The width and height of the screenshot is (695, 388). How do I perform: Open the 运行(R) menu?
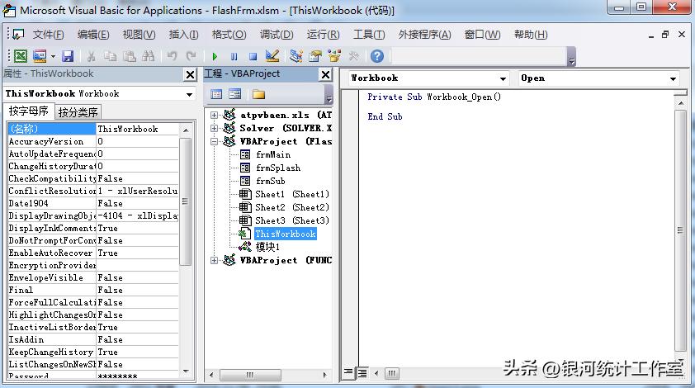[323, 35]
